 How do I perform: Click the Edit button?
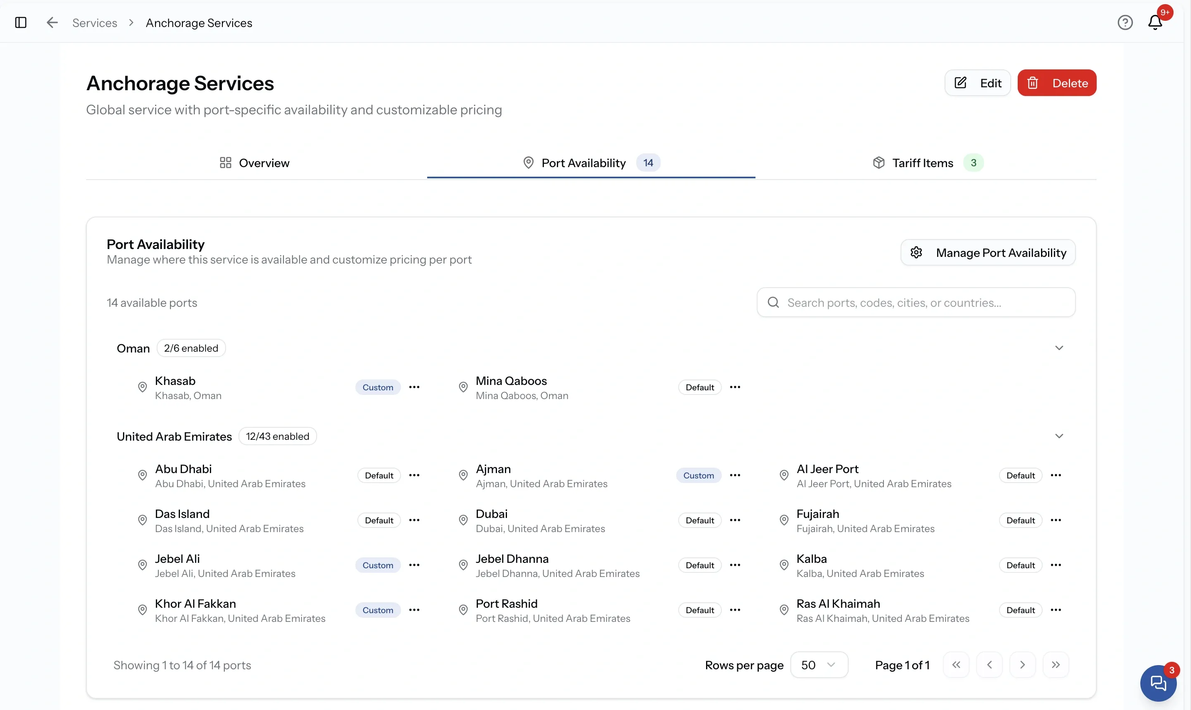click(x=977, y=83)
